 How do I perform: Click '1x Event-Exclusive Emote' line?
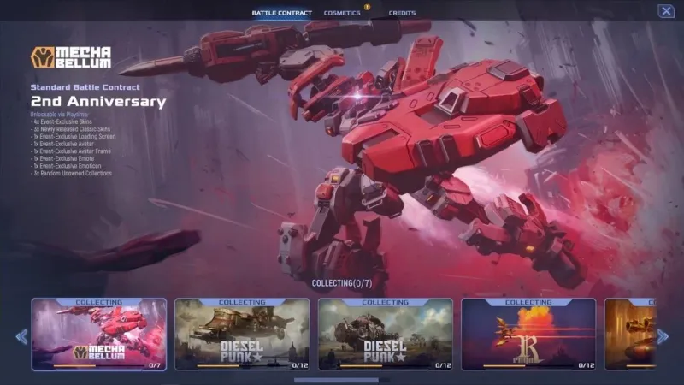62,158
